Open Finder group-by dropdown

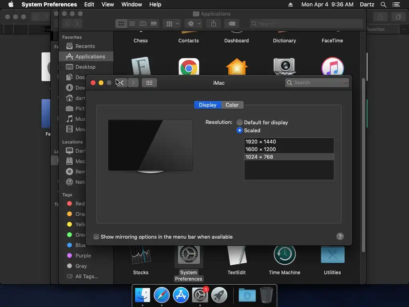(172, 24)
